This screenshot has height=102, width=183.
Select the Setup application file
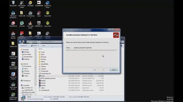tap(42, 88)
